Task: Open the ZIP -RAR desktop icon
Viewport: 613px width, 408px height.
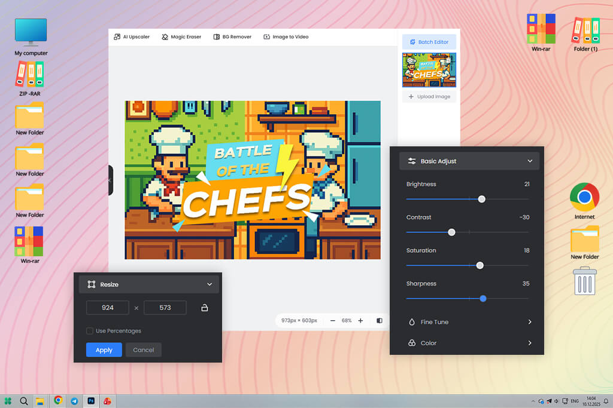Action: point(30,79)
